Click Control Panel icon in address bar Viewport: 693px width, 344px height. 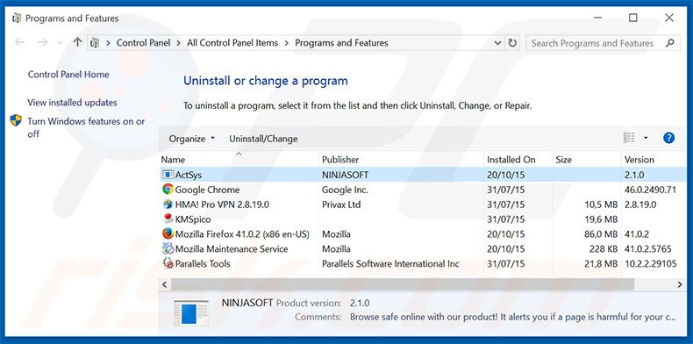94,43
